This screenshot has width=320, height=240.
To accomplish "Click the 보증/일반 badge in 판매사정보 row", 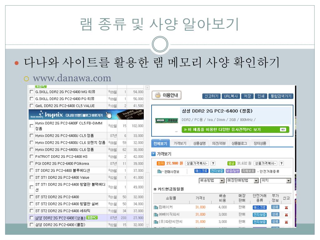I will pyautogui.click(x=232, y=171).
